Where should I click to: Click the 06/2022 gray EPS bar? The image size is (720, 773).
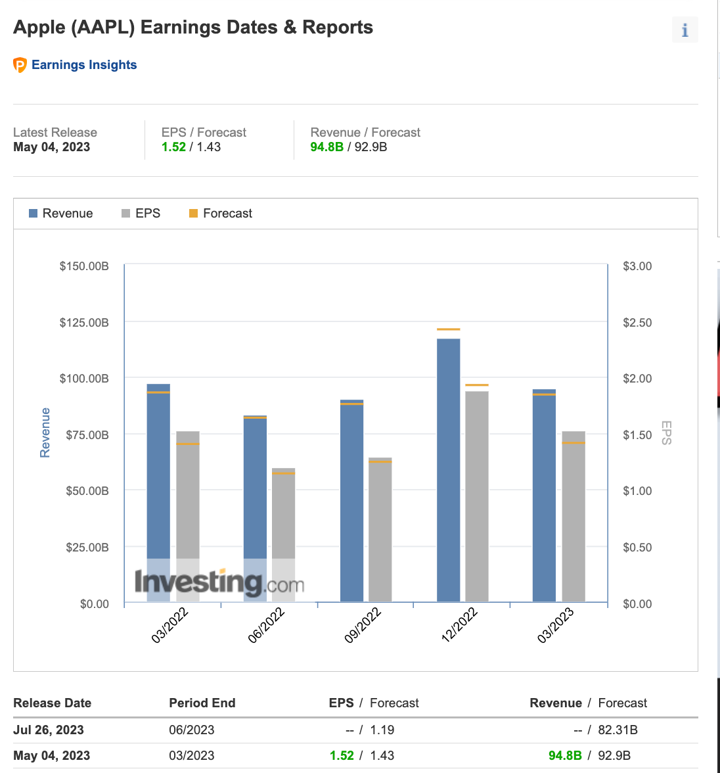point(284,535)
